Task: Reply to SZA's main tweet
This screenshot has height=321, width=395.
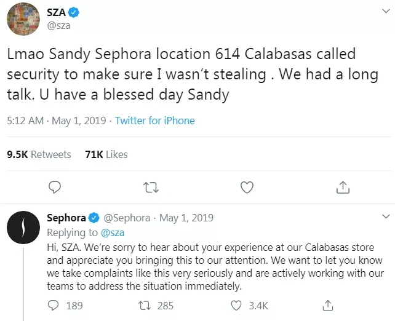Action: [55, 186]
